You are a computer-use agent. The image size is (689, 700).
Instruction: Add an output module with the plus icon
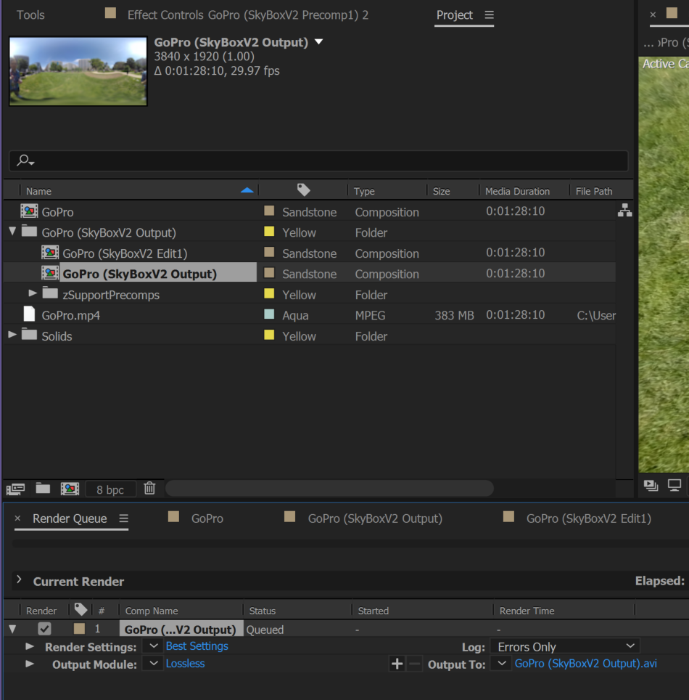click(397, 664)
